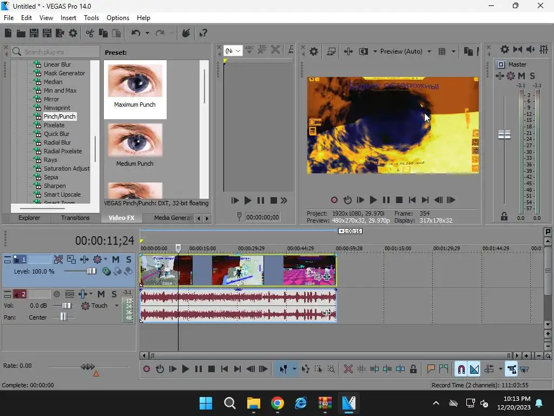Insert a region on timeline

coord(444,369)
